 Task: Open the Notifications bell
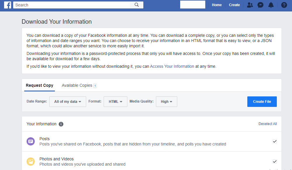click(x=271, y=5)
